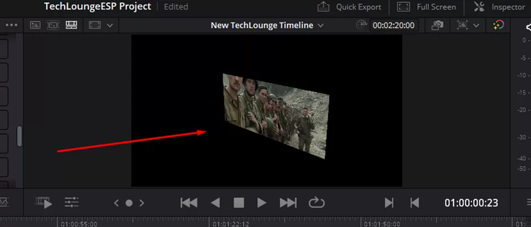
Task: Open the sliders tools icon
Action: tap(72, 203)
